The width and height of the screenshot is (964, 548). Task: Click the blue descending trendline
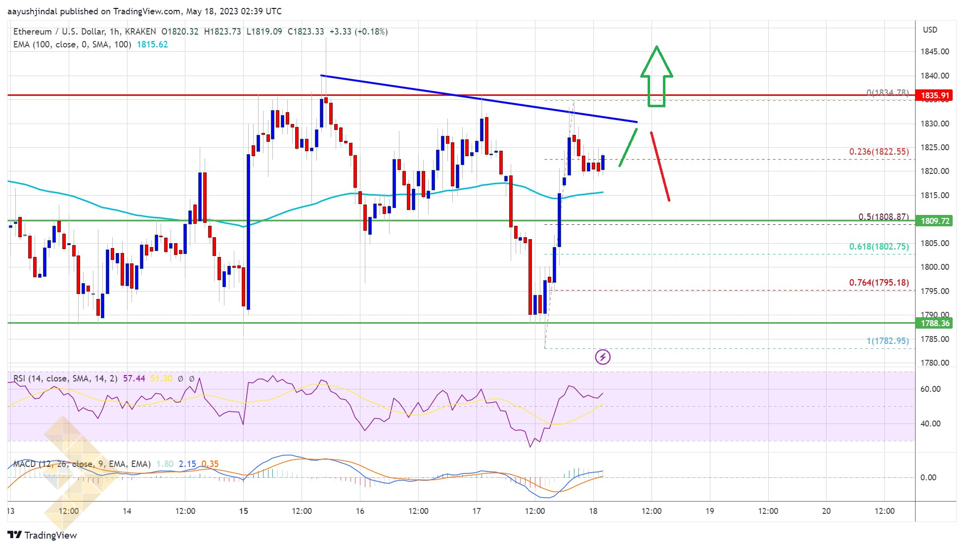479,98
